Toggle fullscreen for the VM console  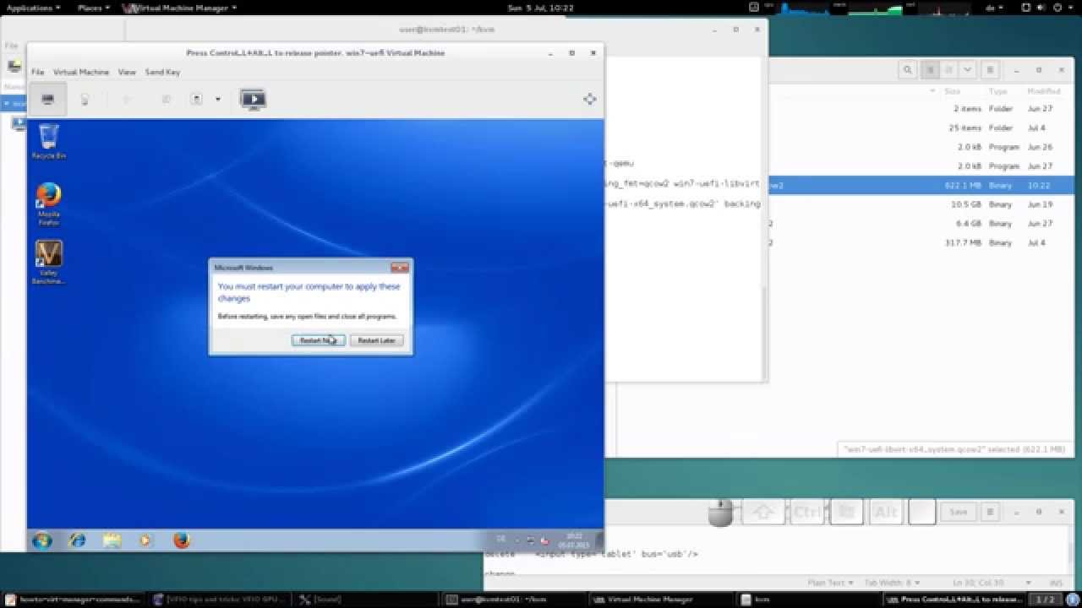pos(589,100)
